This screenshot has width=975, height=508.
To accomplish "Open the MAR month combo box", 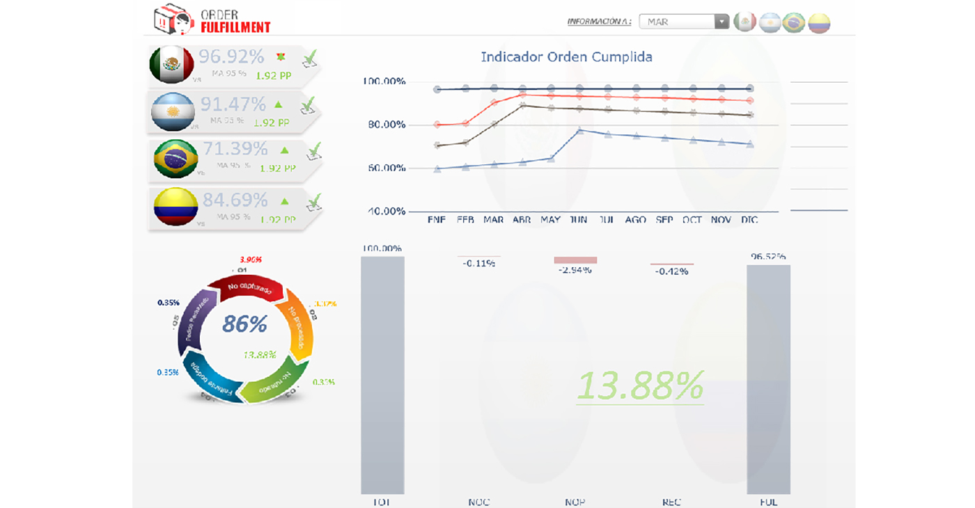I will click(x=683, y=22).
